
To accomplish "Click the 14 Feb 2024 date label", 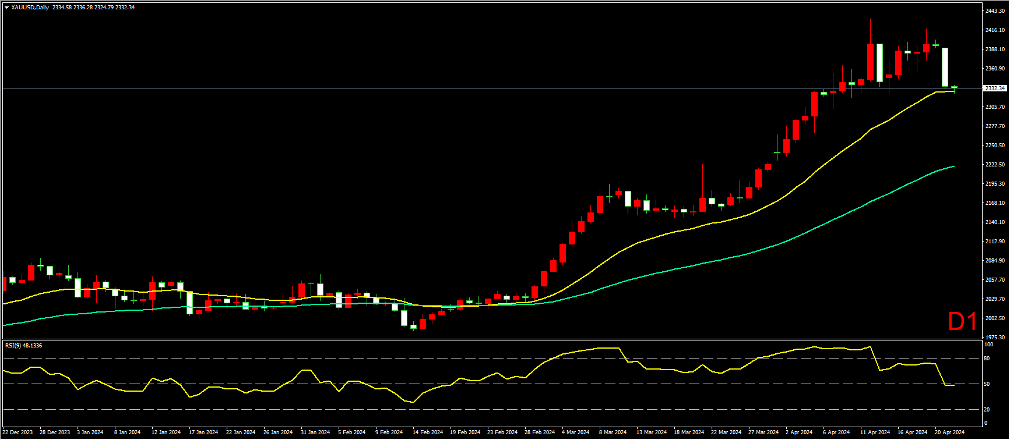I will click(x=427, y=432).
